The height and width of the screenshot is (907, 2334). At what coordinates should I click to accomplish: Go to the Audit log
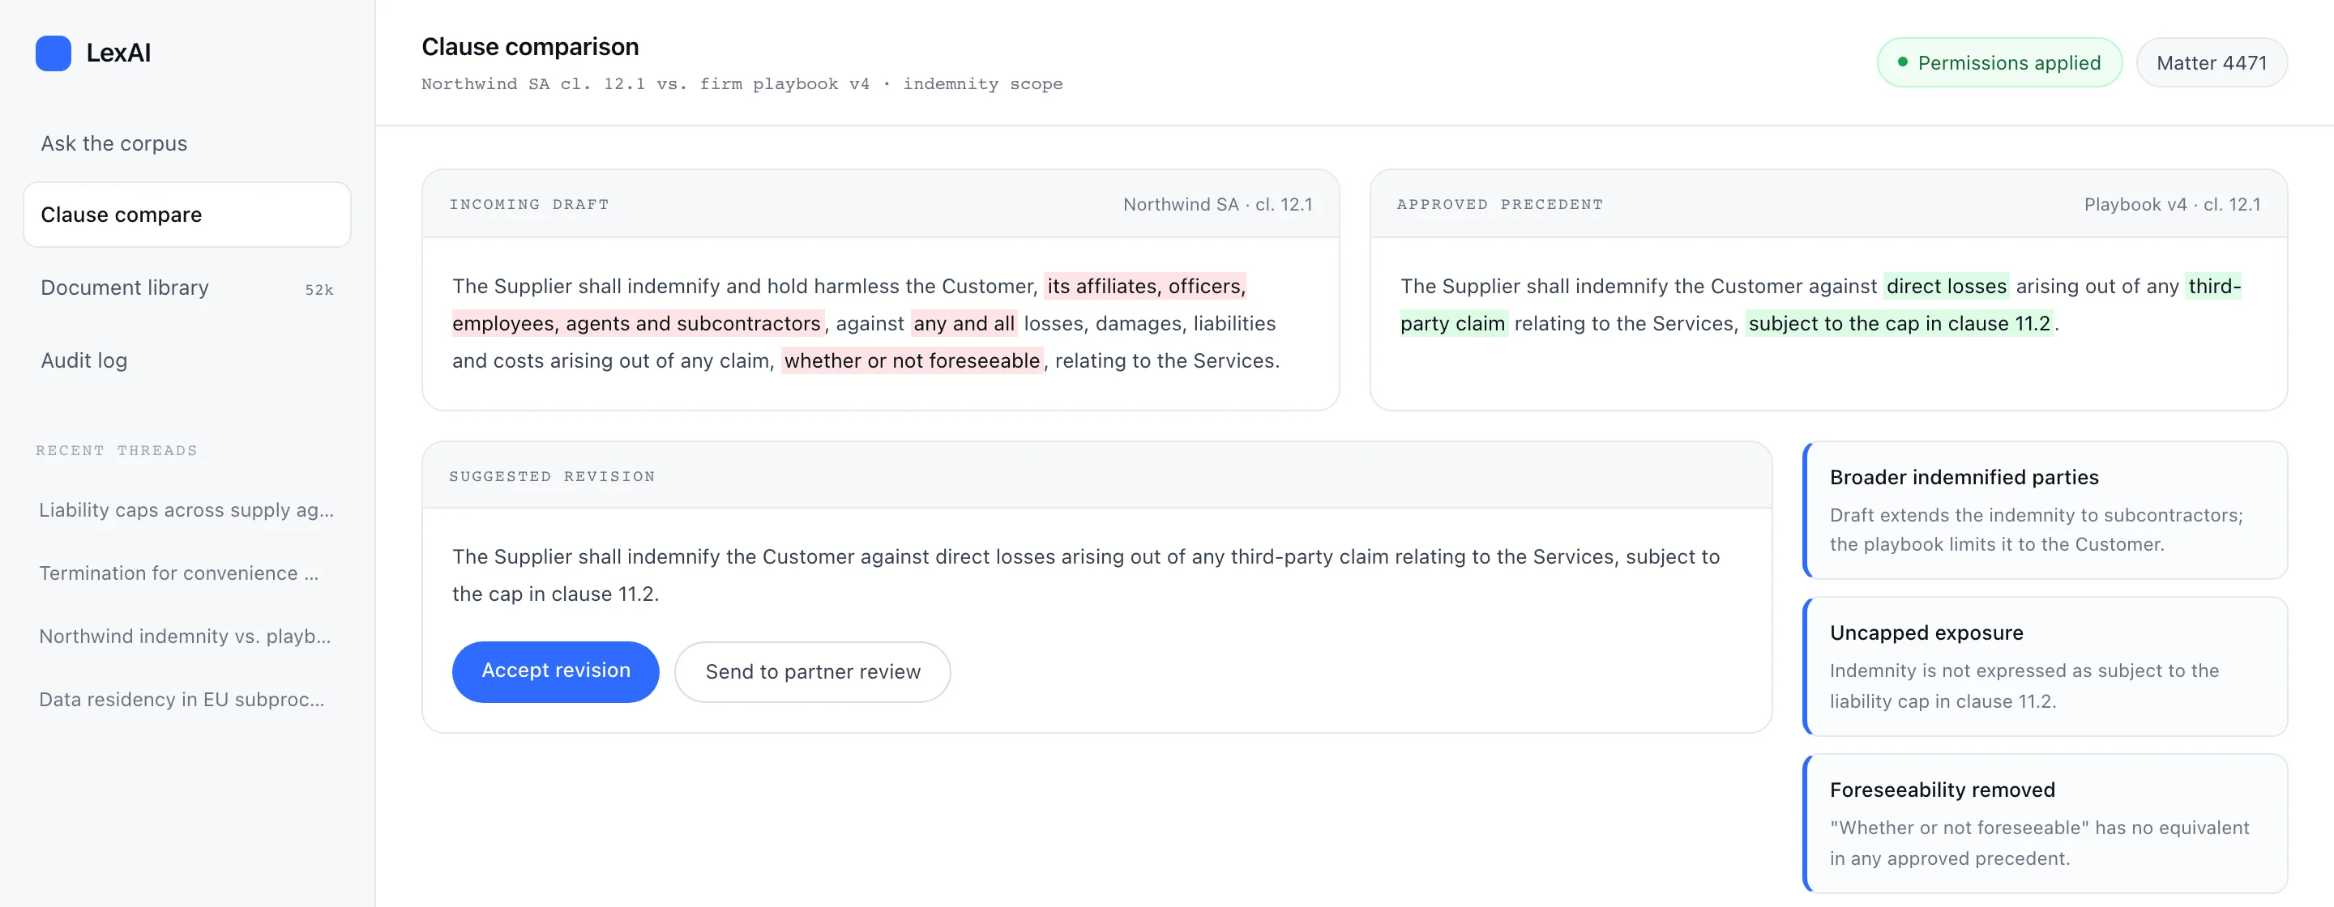point(186,360)
